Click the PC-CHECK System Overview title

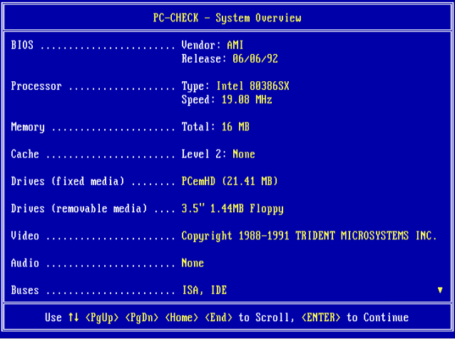pos(227,18)
